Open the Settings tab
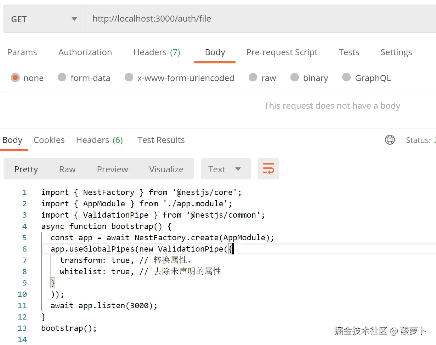This screenshot has width=436, height=345. click(x=396, y=52)
